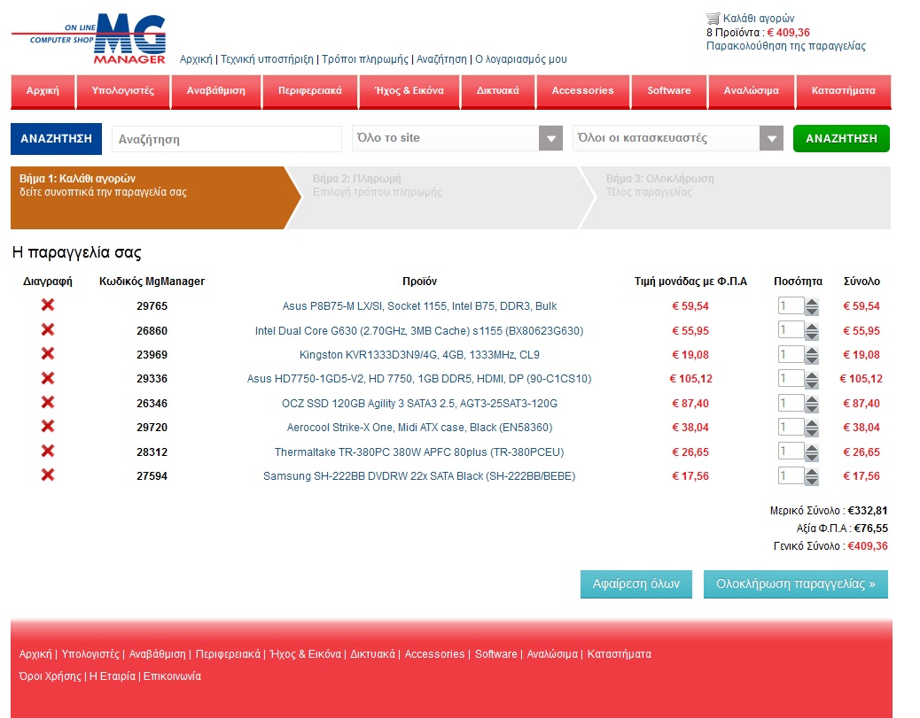Screen dimensions: 920x718
Task: Open product link Asus HD7750-1GD5-V2
Action: point(419,379)
